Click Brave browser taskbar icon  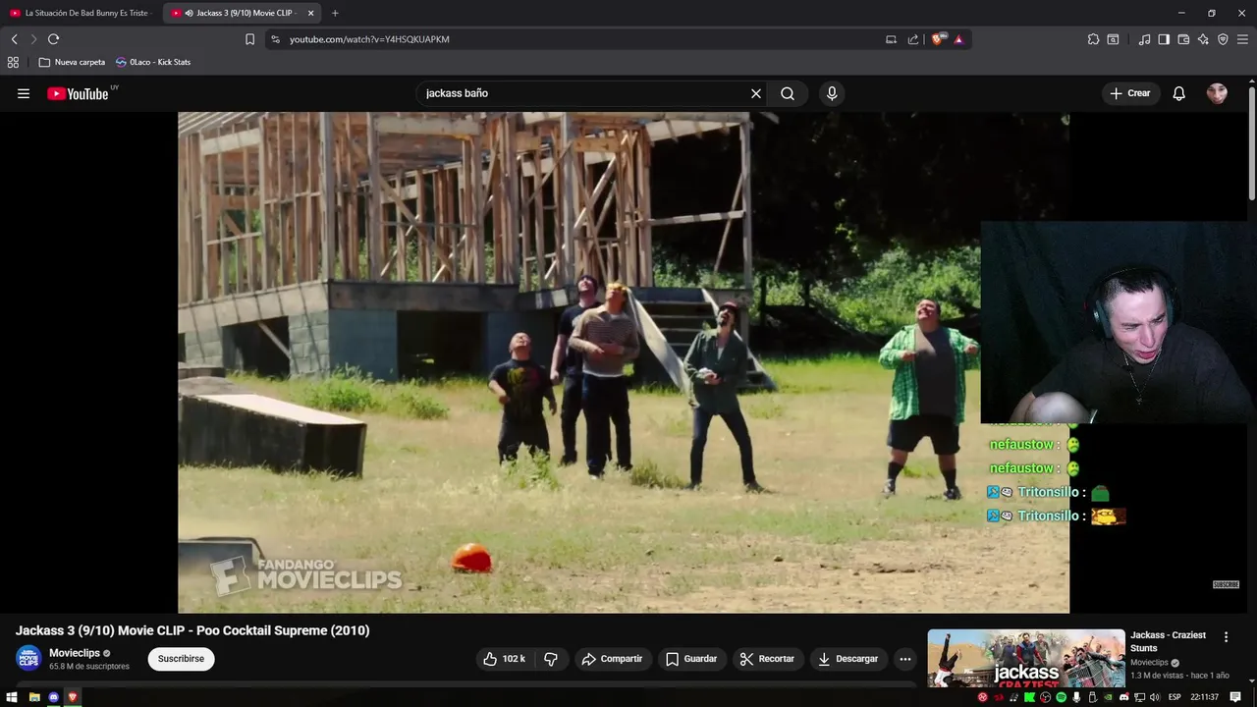coord(73,697)
